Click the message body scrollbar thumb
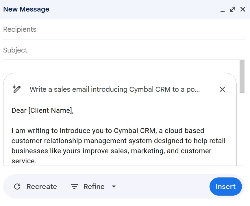Screen dimensions: 250x206 242,76
